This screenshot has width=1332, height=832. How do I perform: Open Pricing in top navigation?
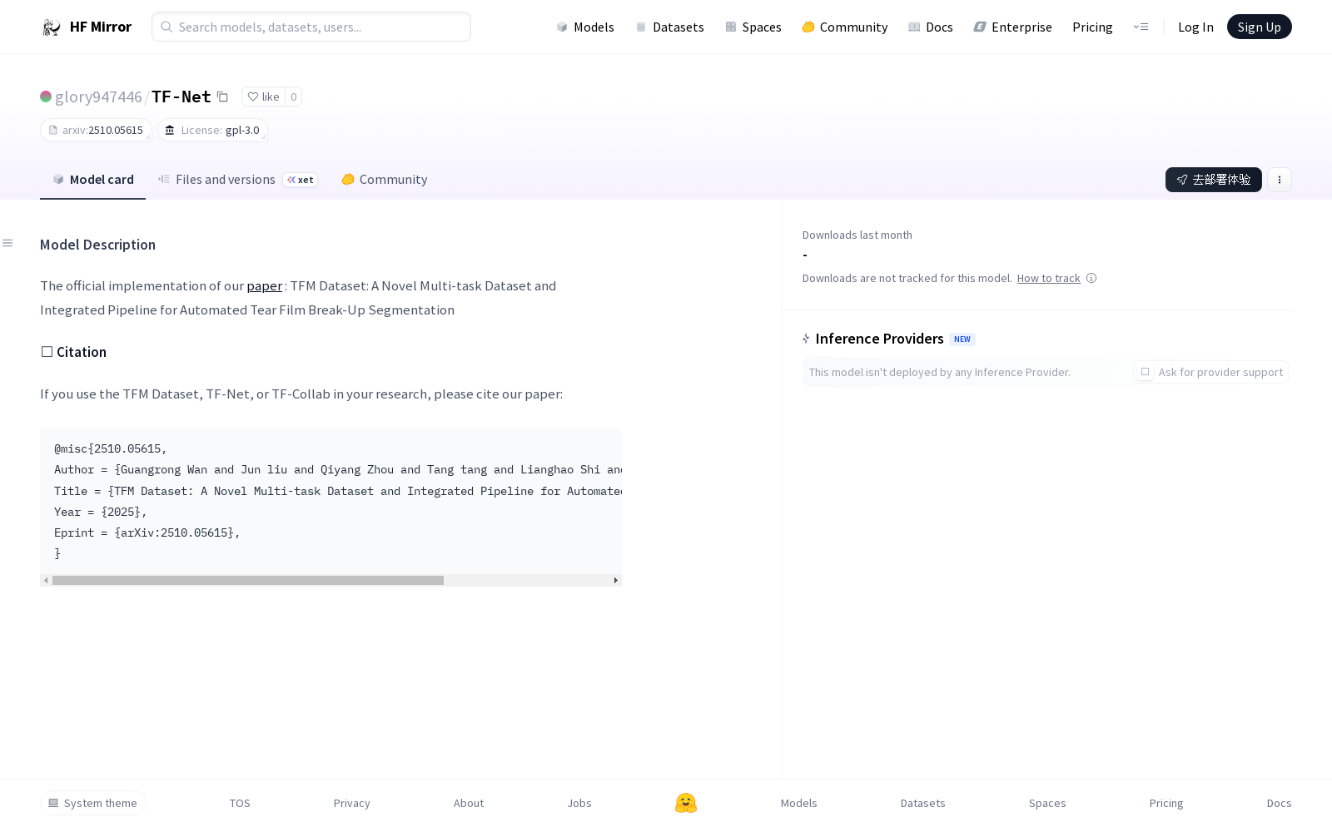click(1092, 27)
